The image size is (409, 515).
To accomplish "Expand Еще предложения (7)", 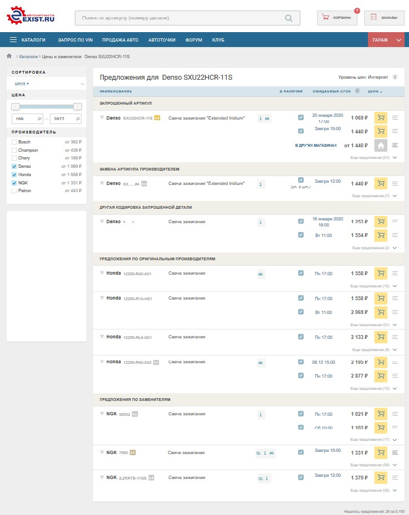I will (x=375, y=195).
